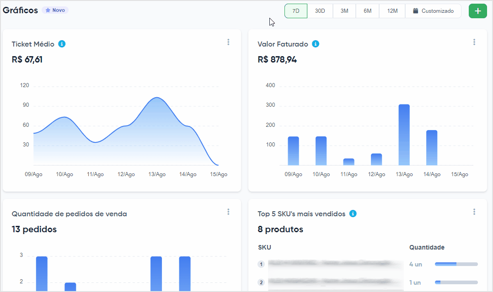
Task: Click the Gráficos heading
Action: point(20,10)
